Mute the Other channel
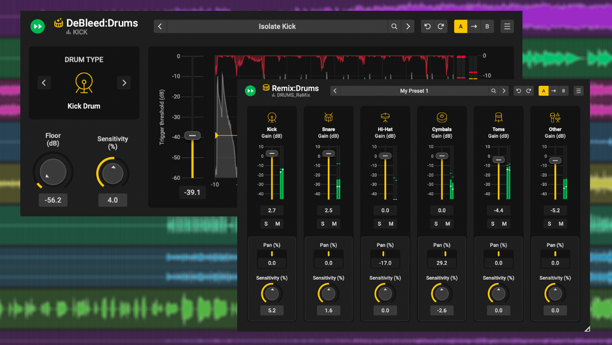 (561, 224)
